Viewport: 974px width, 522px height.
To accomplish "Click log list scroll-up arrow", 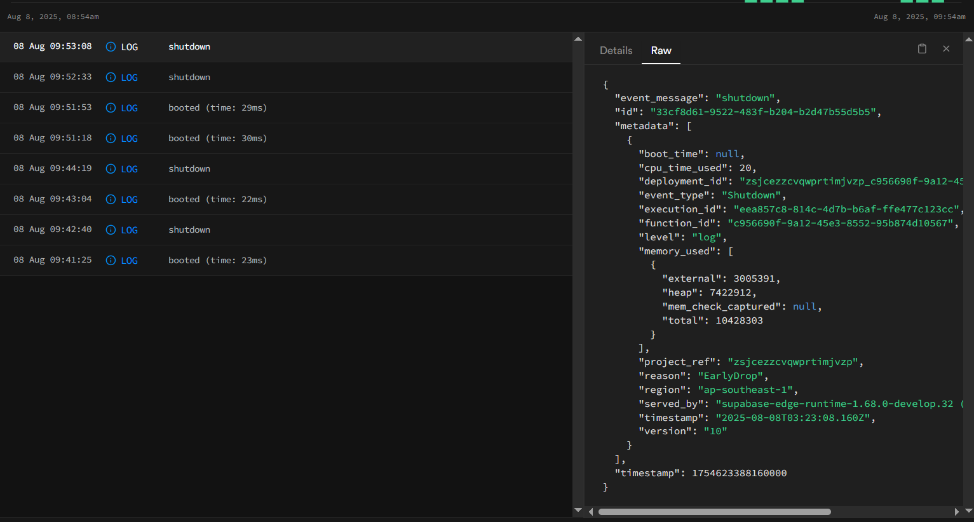I will [578, 39].
